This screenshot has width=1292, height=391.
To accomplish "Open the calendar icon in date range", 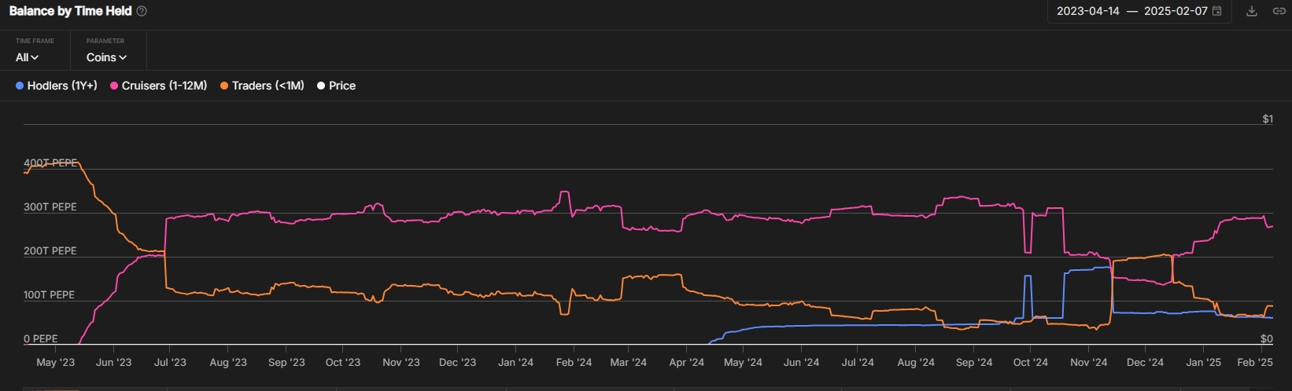I will tap(1217, 11).
